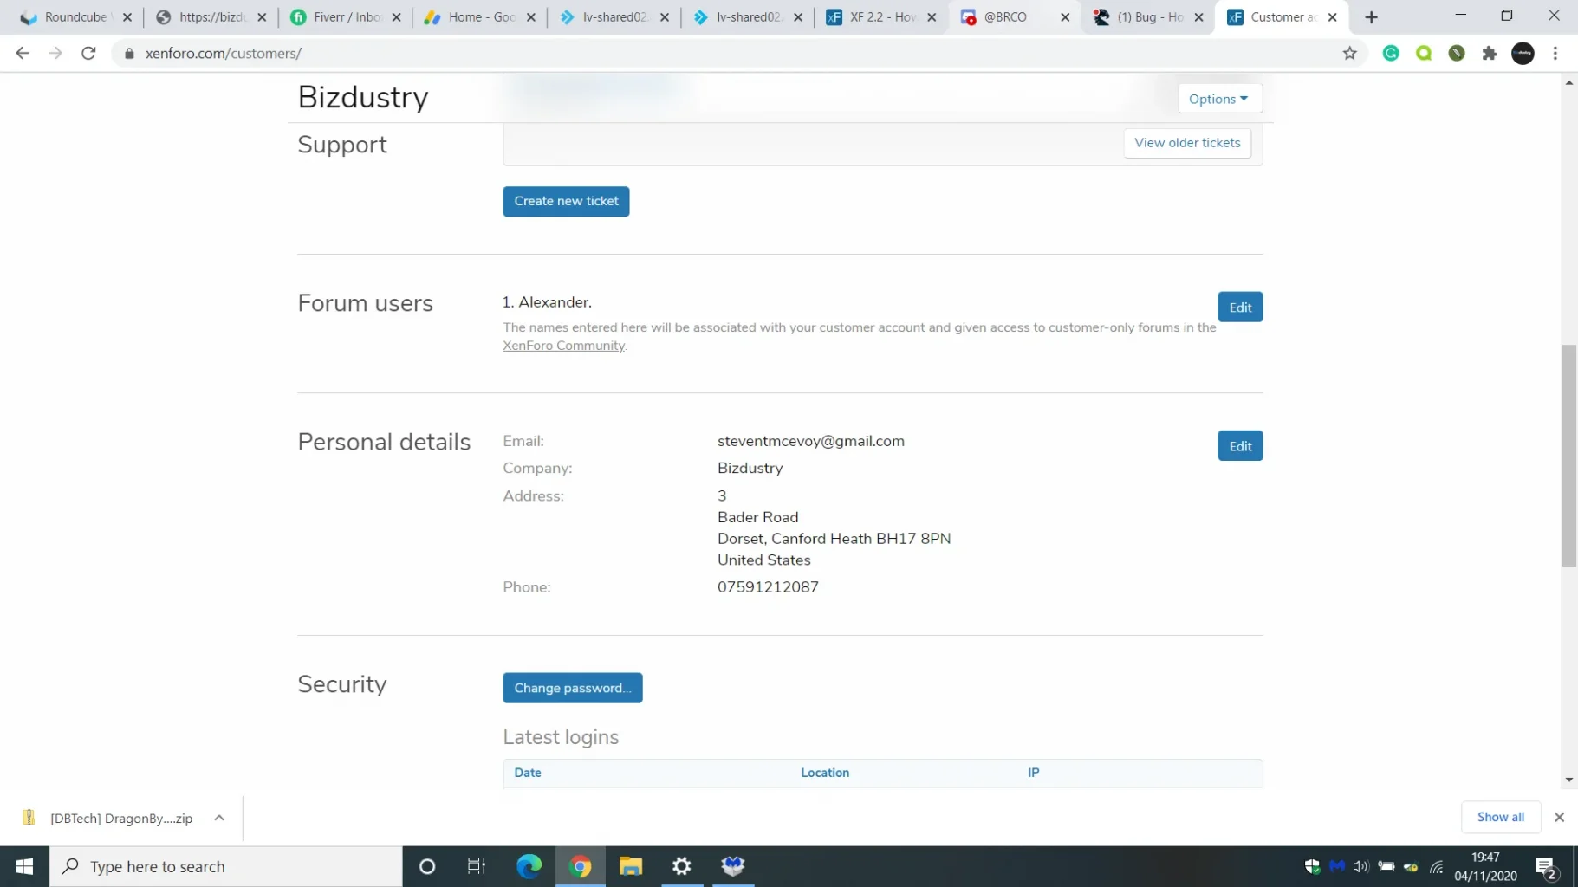Click View older tickets
The height and width of the screenshot is (887, 1578).
point(1187,143)
